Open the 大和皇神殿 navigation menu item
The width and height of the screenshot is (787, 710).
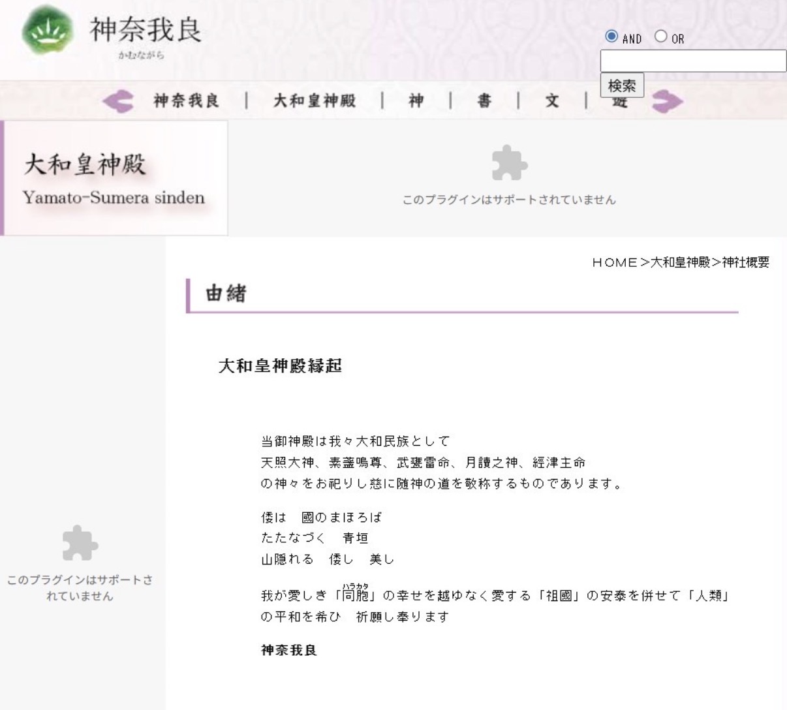click(315, 101)
